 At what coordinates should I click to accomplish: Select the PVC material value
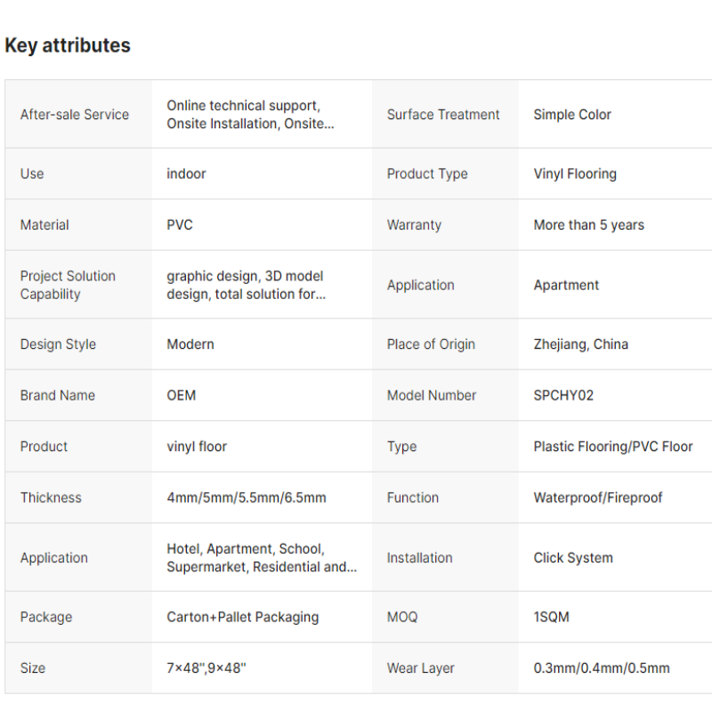click(180, 225)
